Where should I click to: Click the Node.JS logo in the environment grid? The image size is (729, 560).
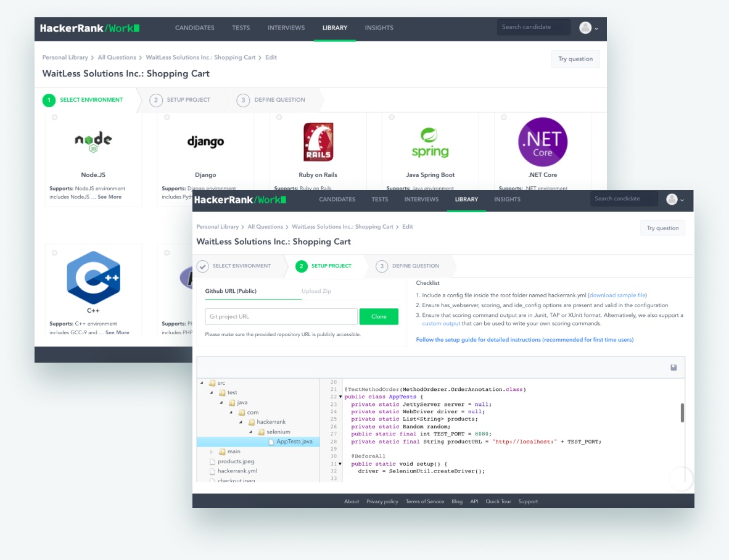(94, 142)
